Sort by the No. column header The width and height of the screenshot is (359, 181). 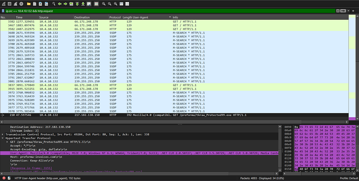tap(8, 17)
